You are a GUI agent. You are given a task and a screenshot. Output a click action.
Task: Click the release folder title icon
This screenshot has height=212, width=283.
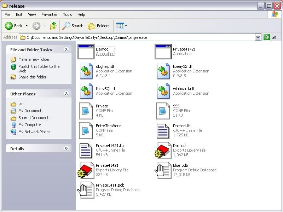coord(5,6)
